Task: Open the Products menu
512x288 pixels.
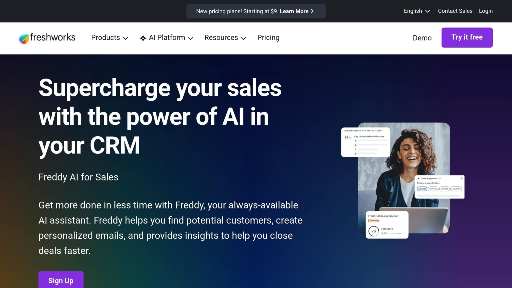Action: [109, 37]
